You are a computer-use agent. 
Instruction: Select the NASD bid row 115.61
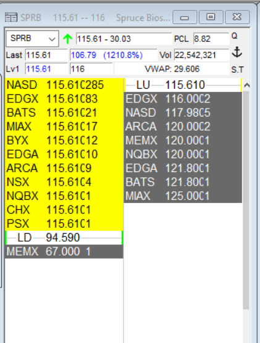coord(64,85)
